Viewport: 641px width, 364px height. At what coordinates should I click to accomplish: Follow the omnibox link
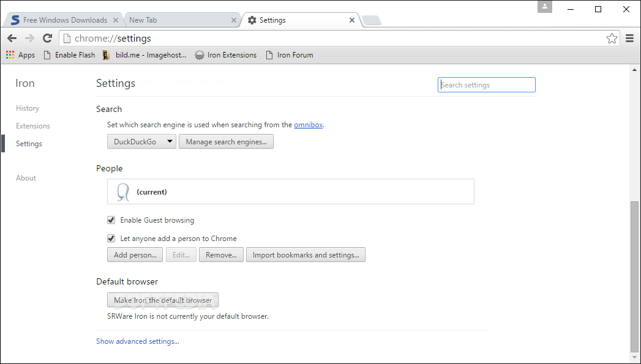pyautogui.click(x=308, y=125)
